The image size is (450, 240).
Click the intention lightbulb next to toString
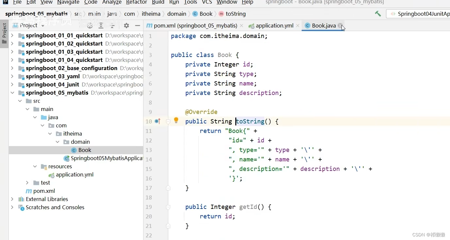(176, 120)
